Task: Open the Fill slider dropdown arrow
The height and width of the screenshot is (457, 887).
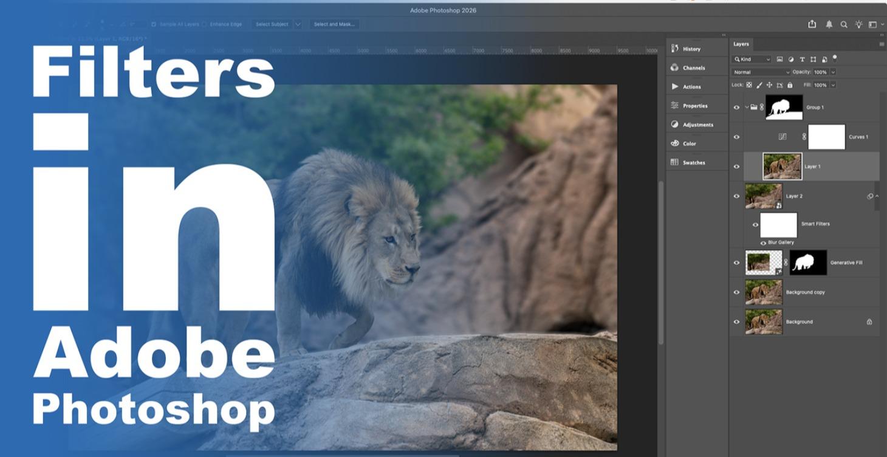Action: point(833,85)
